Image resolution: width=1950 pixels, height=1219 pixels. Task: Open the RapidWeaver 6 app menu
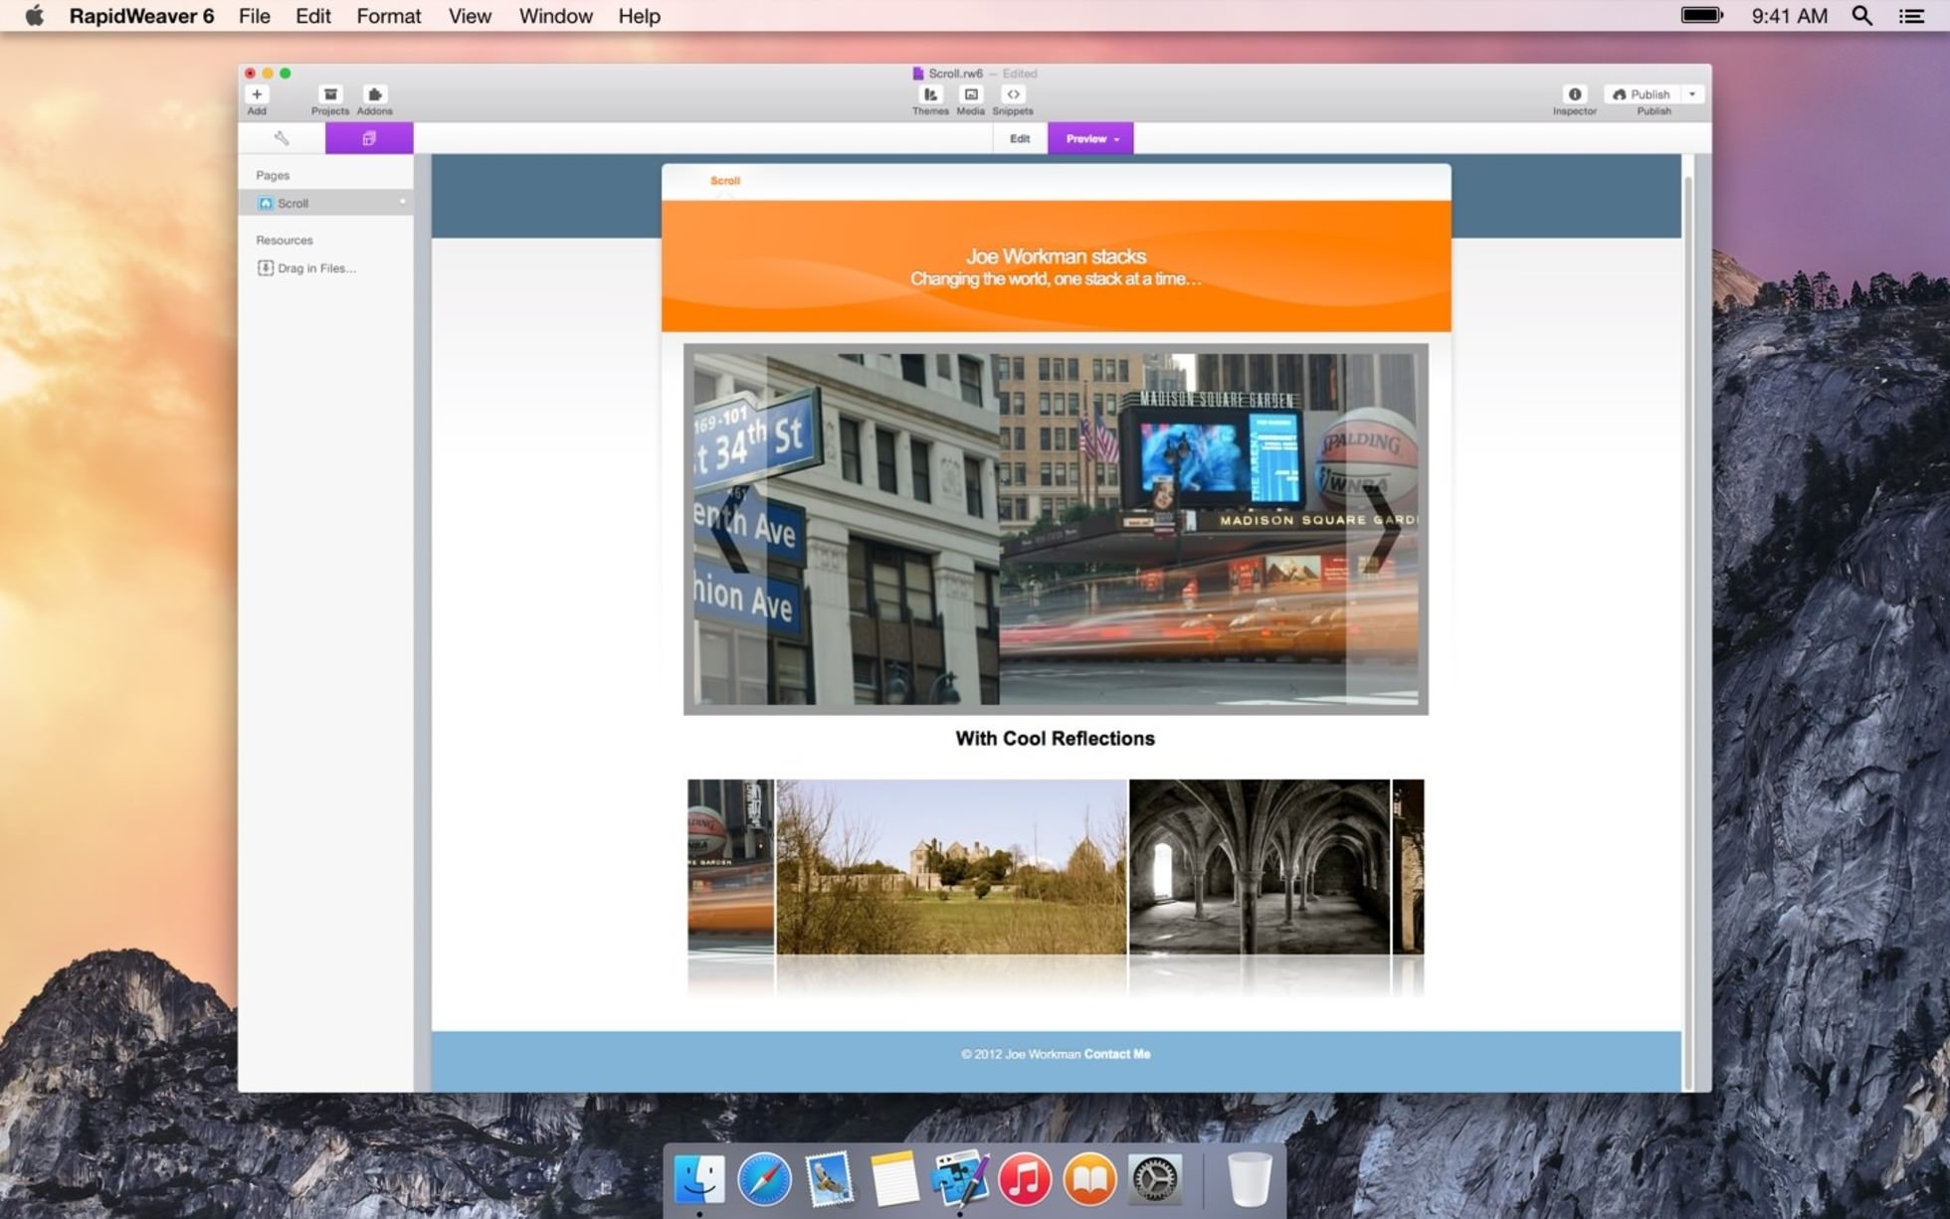click(x=141, y=16)
